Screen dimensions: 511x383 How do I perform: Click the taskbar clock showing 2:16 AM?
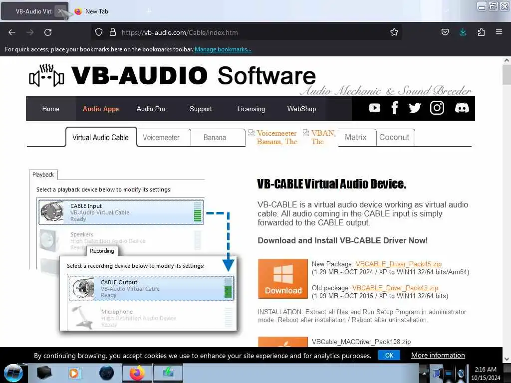tap(486, 373)
